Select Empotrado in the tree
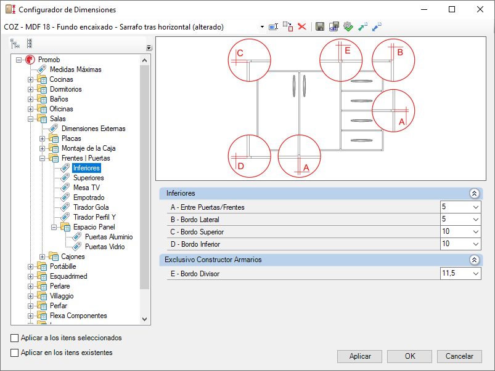 click(89, 197)
